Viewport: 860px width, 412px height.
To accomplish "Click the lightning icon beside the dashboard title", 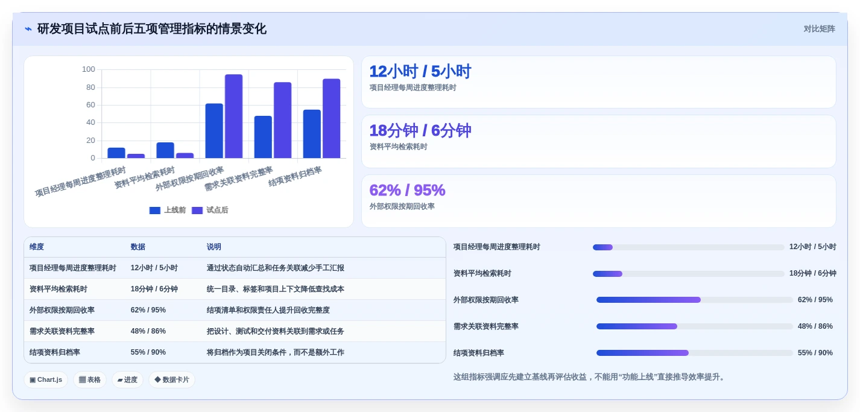I will coord(28,29).
